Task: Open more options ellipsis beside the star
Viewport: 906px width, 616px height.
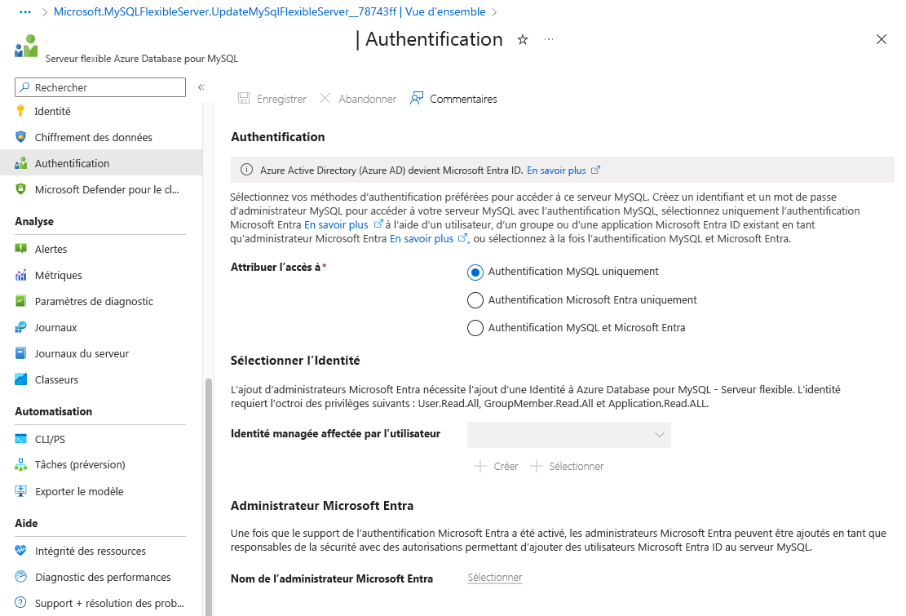Action: (549, 39)
